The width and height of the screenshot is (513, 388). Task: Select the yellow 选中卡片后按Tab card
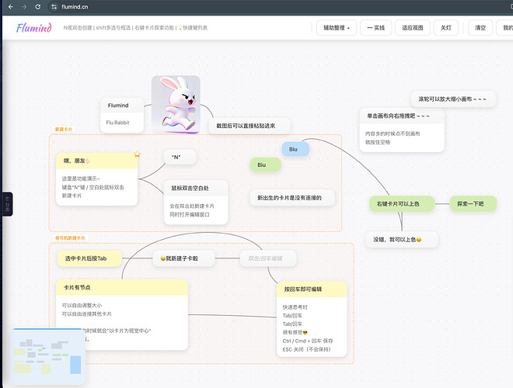click(89, 258)
